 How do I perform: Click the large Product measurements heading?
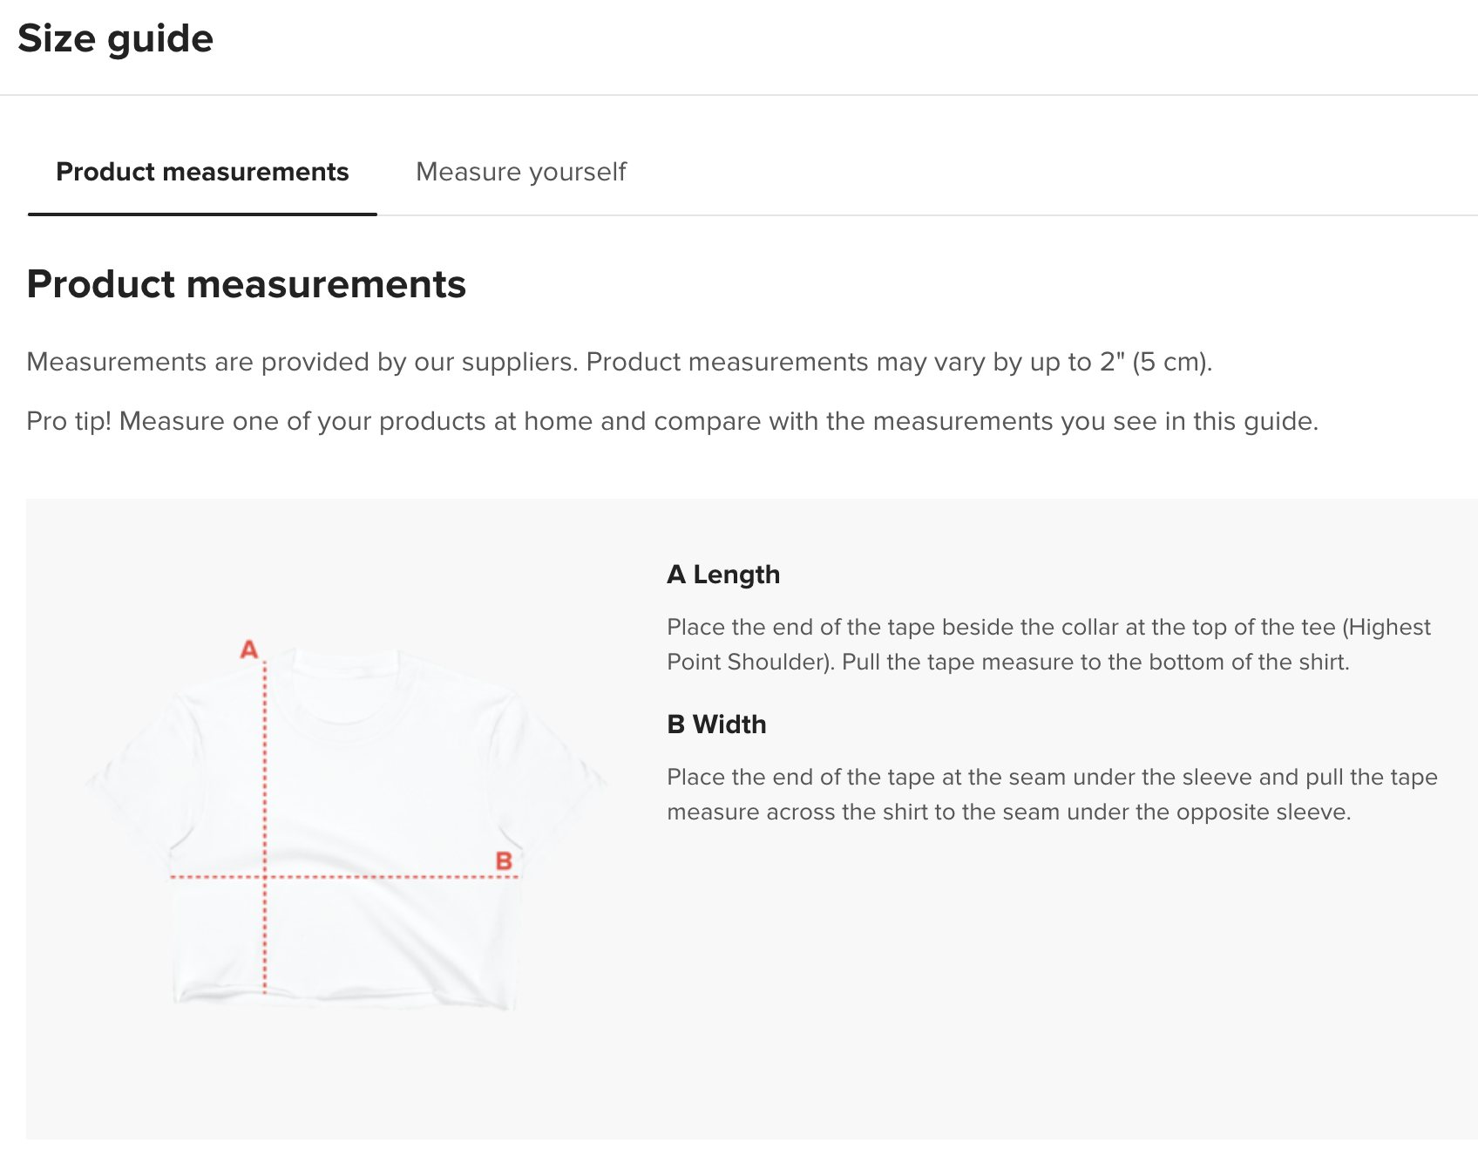[x=247, y=284]
